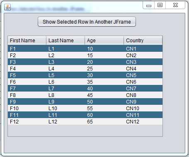Select the F6 row
189x157 pixels.
point(85,82)
